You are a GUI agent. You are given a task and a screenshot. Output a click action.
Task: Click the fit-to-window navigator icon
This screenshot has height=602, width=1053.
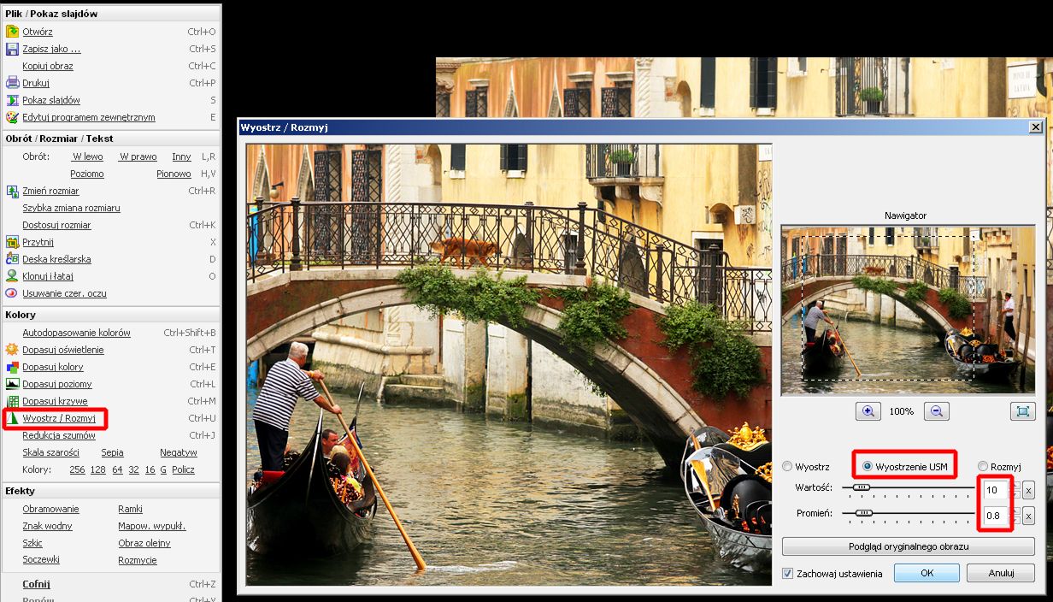click(1022, 411)
